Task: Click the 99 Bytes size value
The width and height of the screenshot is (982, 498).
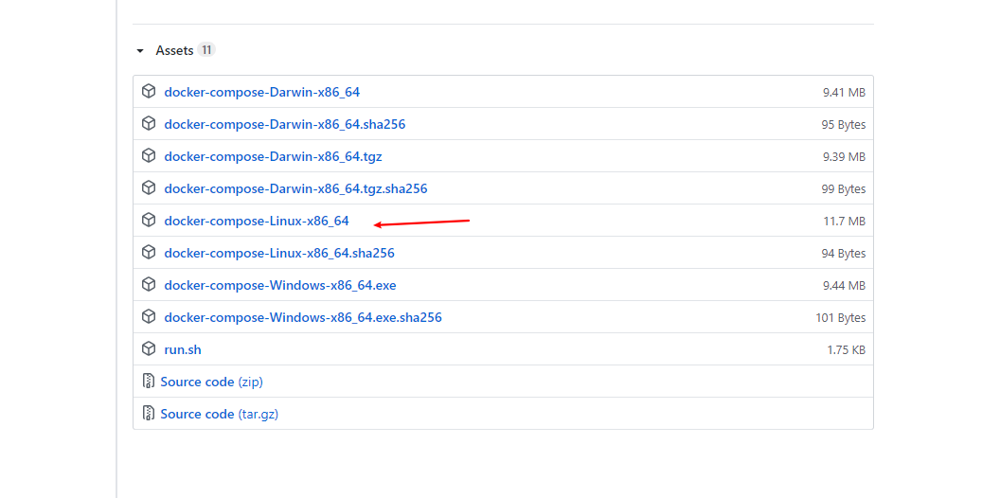Action: tap(843, 189)
